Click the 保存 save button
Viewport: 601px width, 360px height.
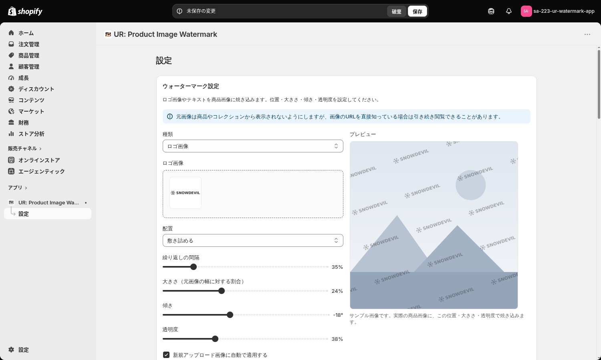pyautogui.click(x=417, y=11)
